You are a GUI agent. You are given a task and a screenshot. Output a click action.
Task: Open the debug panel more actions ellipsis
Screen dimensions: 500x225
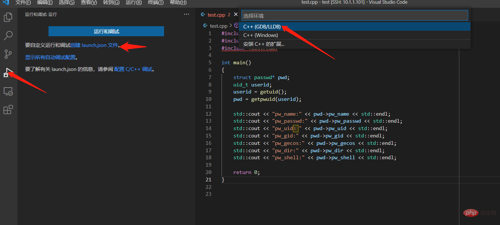(x=186, y=14)
